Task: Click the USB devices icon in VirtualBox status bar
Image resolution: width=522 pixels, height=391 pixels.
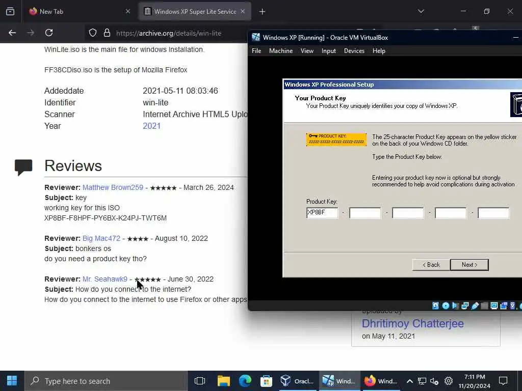Action: (475, 305)
